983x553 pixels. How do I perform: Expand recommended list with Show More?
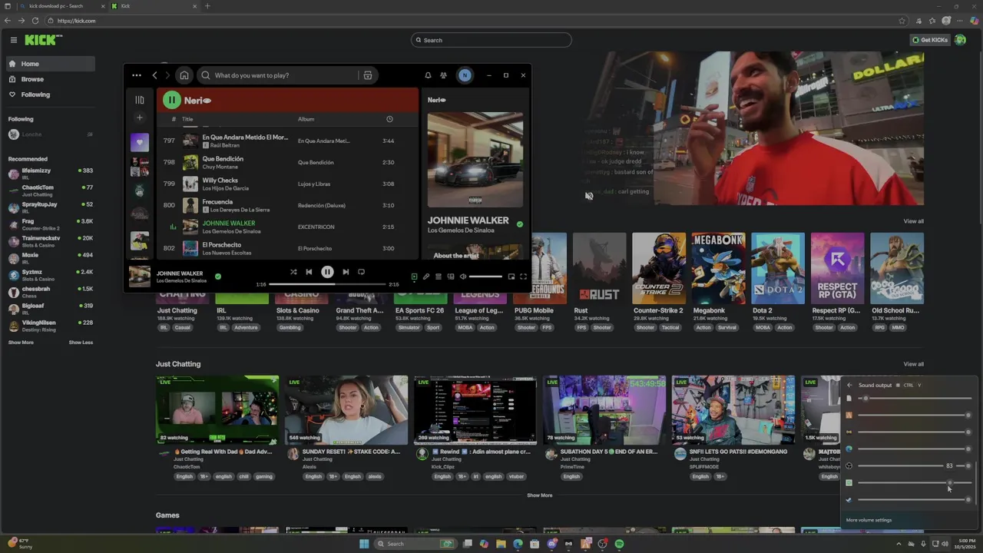tap(21, 343)
